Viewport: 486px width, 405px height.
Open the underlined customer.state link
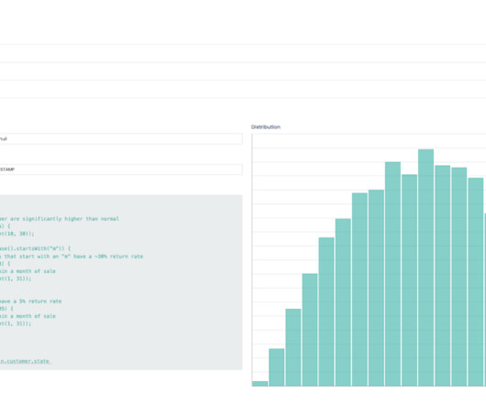[25, 361]
